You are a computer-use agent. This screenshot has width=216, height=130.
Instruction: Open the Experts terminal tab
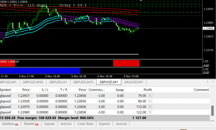[104, 124]
